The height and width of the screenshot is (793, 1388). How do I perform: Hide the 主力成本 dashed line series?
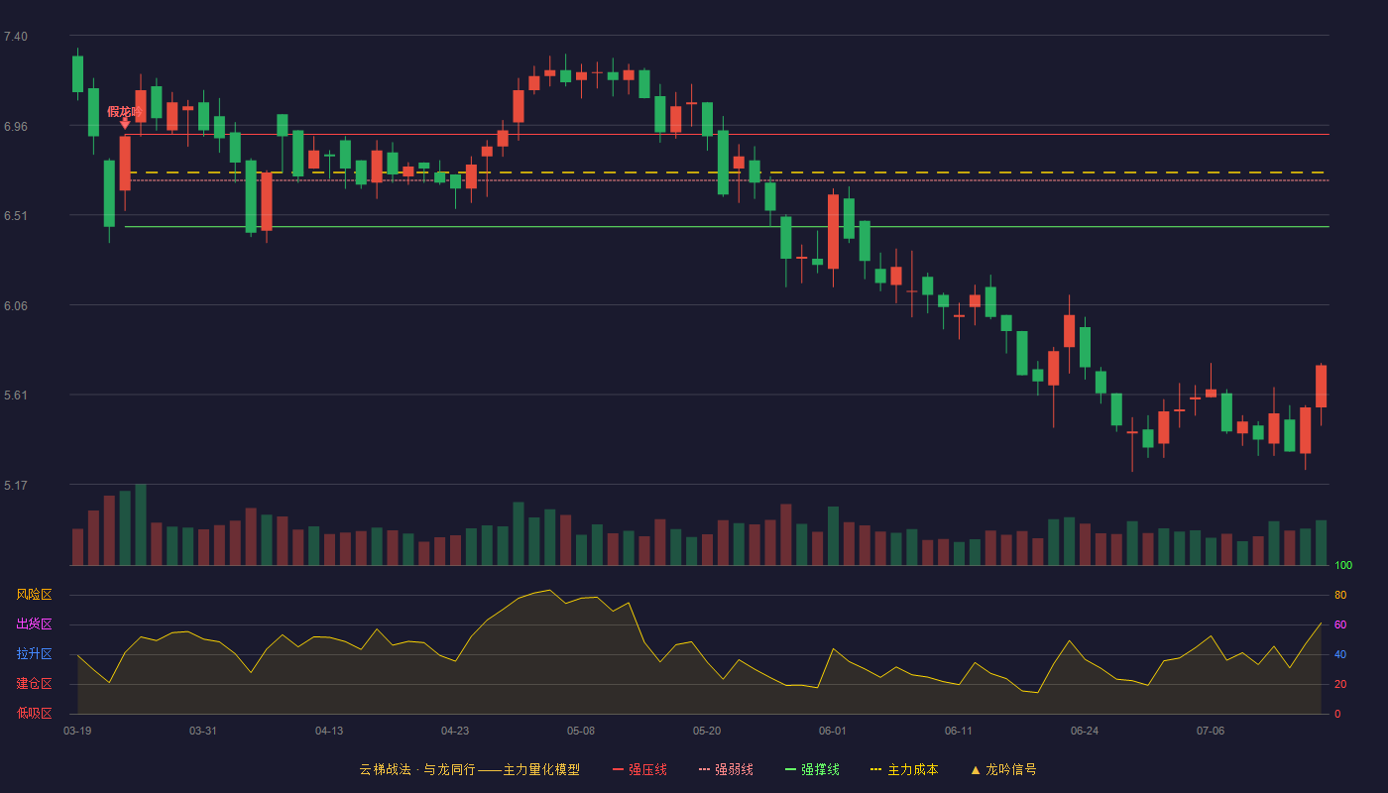pyautogui.click(x=904, y=769)
